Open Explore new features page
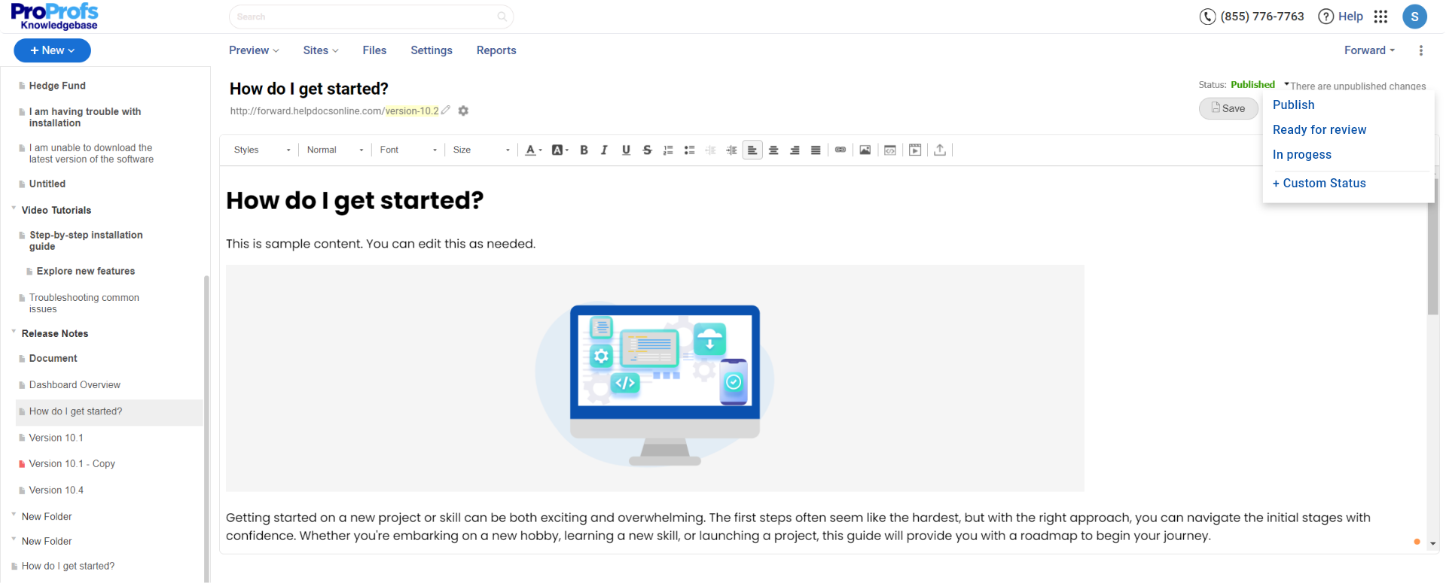The height and width of the screenshot is (583, 1446). pos(86,271)
